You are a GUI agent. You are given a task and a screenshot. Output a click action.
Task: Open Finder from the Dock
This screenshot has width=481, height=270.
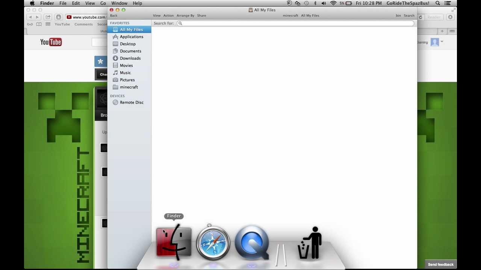(x=174, y=242)
